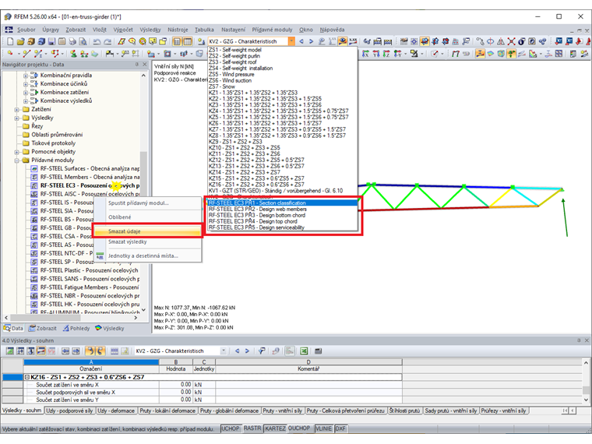This screenshot has height=444, width=592.
Task: Expand the Kombinační pravidla node
Action: (26, 76)
